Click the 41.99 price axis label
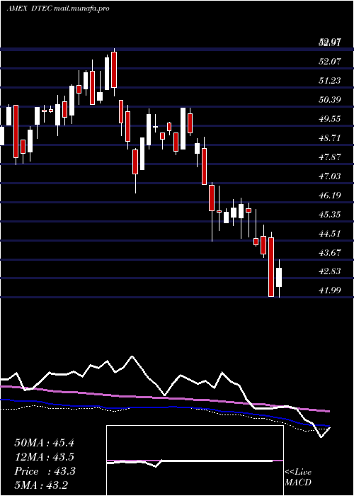 (330, 291)
